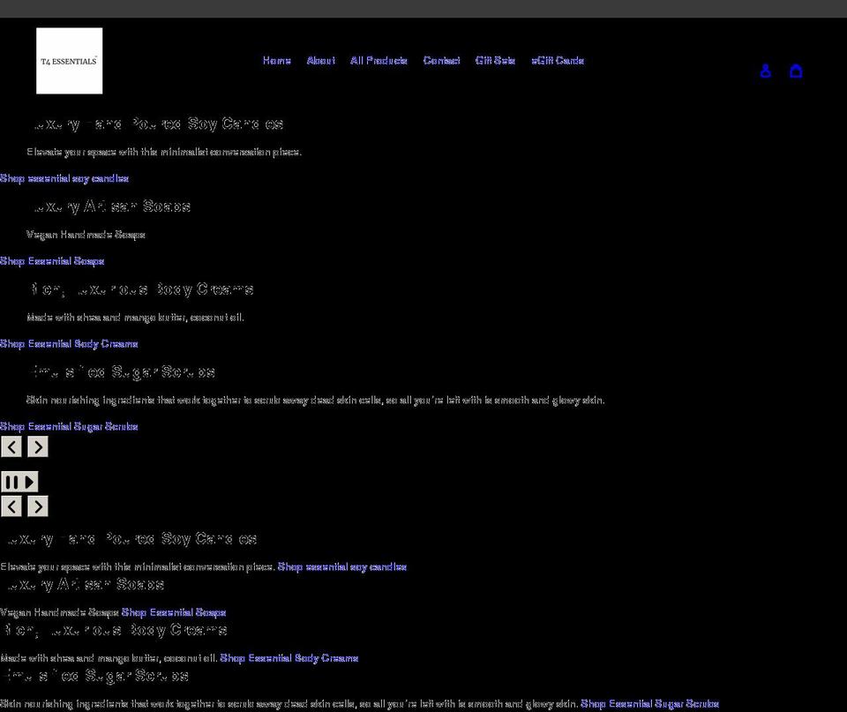Click Shop Essential Body Creams link
This screenshot has height=712, width=847.
(x=69, y=343)
